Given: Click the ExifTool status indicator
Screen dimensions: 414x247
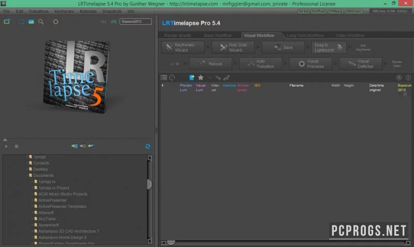Looking at the screenshot, I should click(319, 11).
